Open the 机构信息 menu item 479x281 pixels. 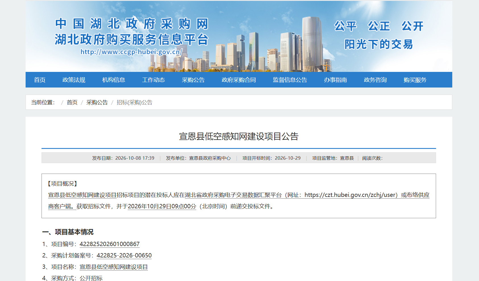[114, 80]
